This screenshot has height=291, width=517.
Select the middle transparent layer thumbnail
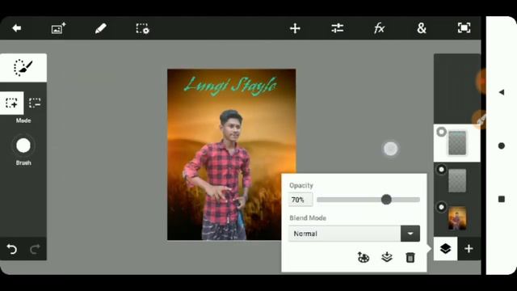pyautogui.click(x=457, y=180)
